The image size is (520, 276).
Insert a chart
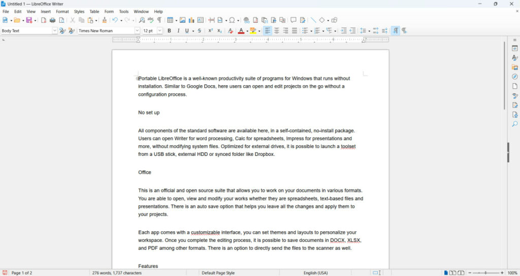point(191,20)
